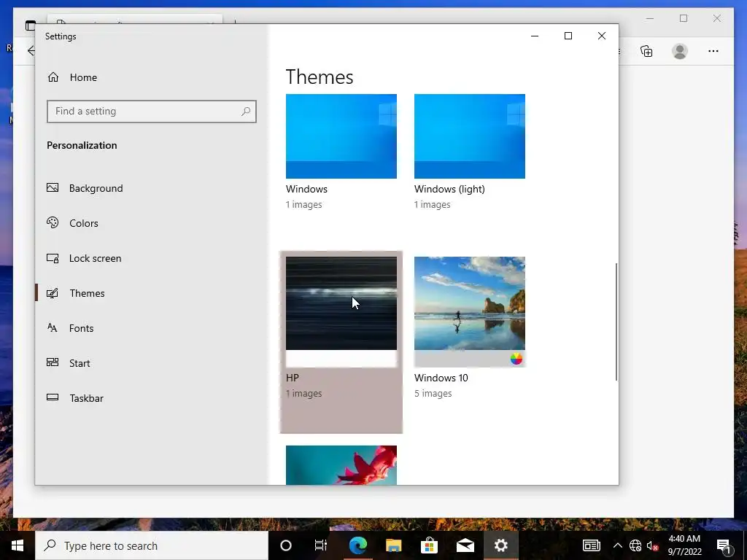
Task: Click Edge back arrow behind Settings
Action: click(x=31, y=50)
